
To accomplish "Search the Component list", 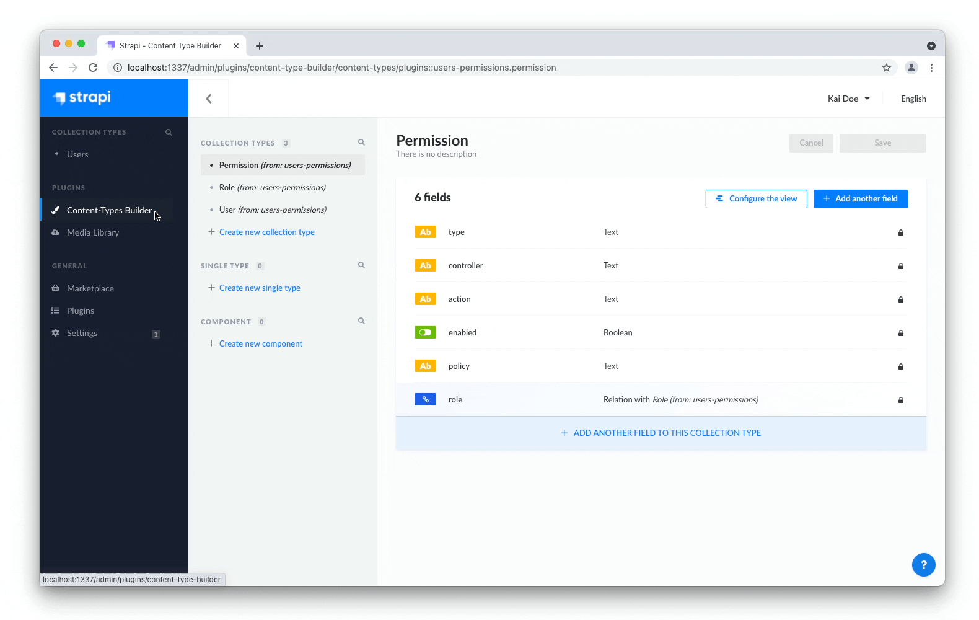I will (x=361, y=321).
